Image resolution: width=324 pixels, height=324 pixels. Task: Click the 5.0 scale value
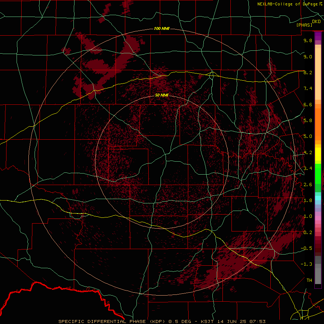tap(308, 136)
